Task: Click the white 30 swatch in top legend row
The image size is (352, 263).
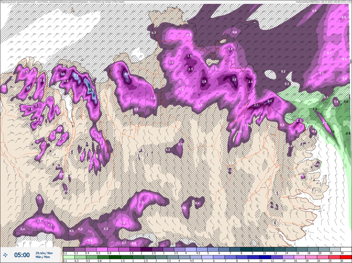Action: [346, 250]
